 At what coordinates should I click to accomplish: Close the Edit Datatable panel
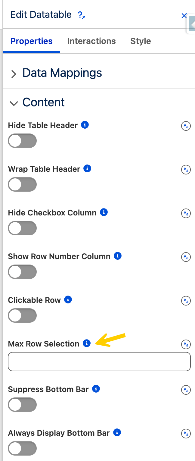coord(184,16)
